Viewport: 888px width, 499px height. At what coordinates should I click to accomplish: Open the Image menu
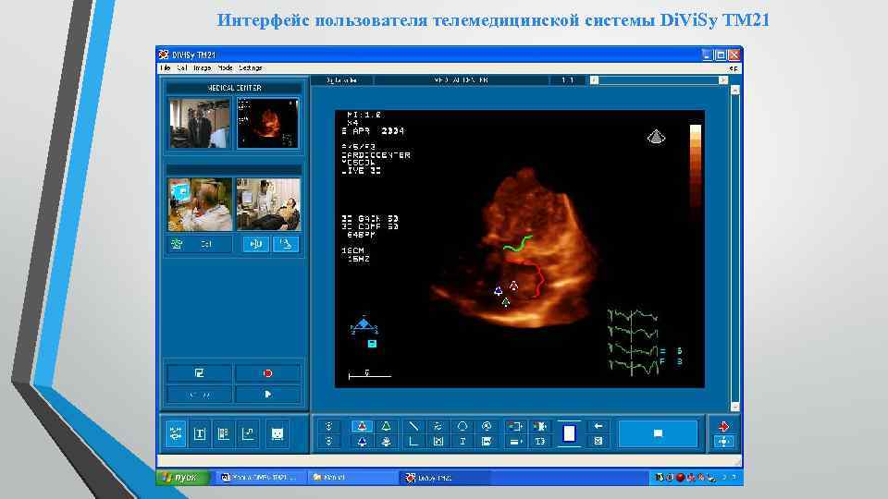tap(203, 67)
